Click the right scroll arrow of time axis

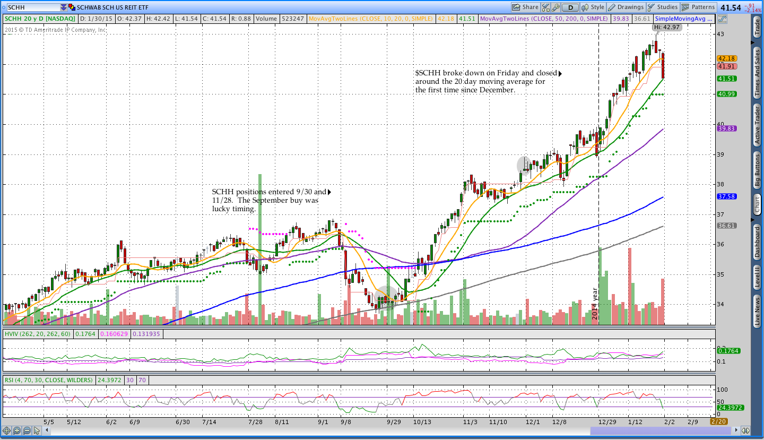(736, 430)
